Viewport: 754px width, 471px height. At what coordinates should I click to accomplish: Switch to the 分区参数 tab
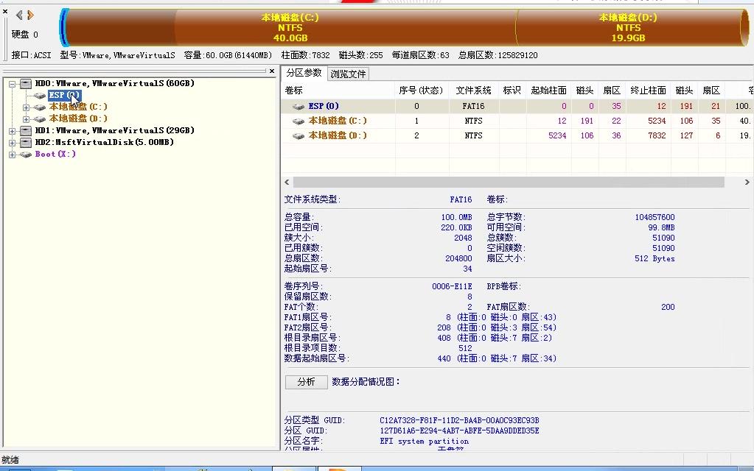tap(305, 73)
